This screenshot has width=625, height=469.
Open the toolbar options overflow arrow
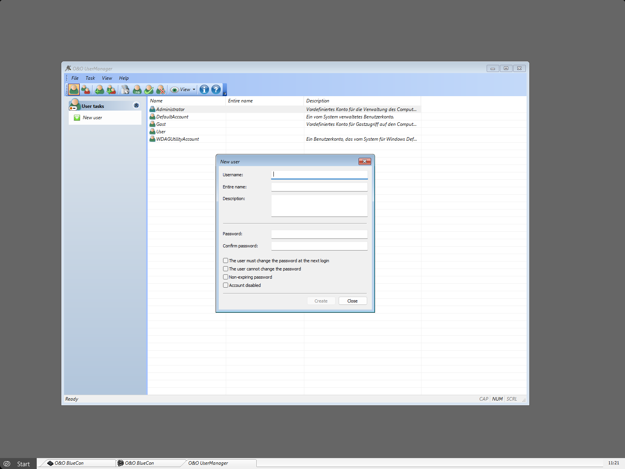(225, 90)
